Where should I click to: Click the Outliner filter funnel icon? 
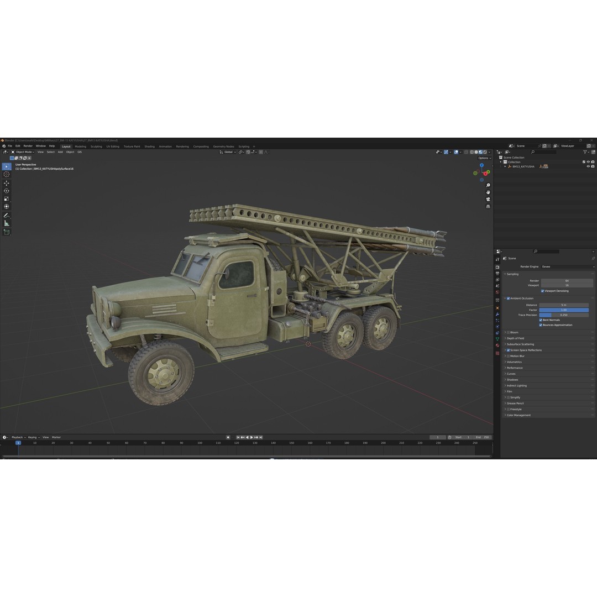pos(585,152)
